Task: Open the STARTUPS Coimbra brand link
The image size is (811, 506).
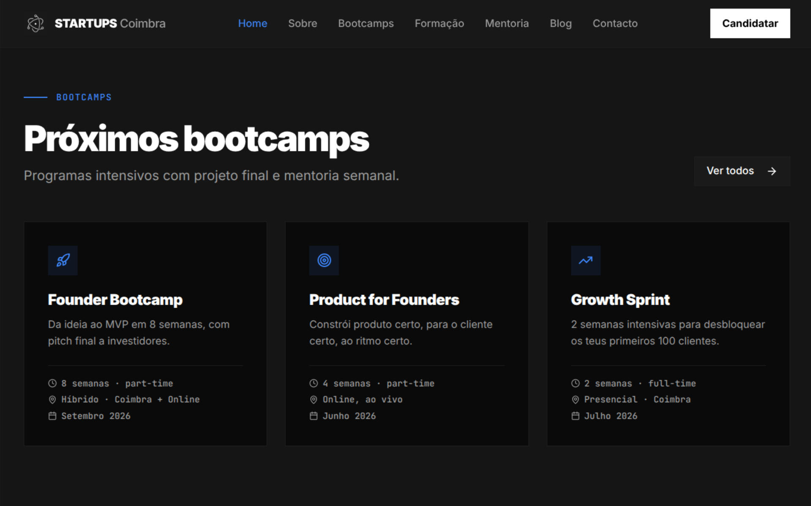Action: (96, 23)
